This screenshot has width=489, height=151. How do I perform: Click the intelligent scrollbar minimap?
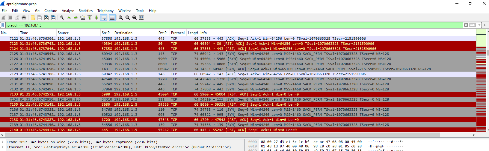pyautogui.click(x=481, y=81)
